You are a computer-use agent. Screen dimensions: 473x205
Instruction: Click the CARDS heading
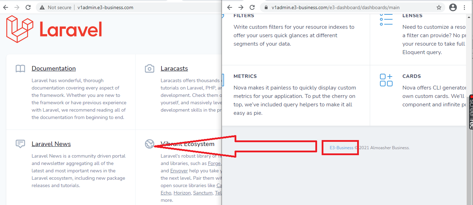(x=412, y=76)
